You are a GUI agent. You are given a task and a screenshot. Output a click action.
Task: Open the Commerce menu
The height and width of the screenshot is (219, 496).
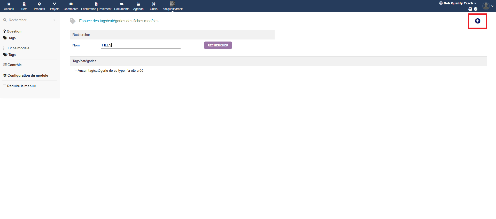71,6
